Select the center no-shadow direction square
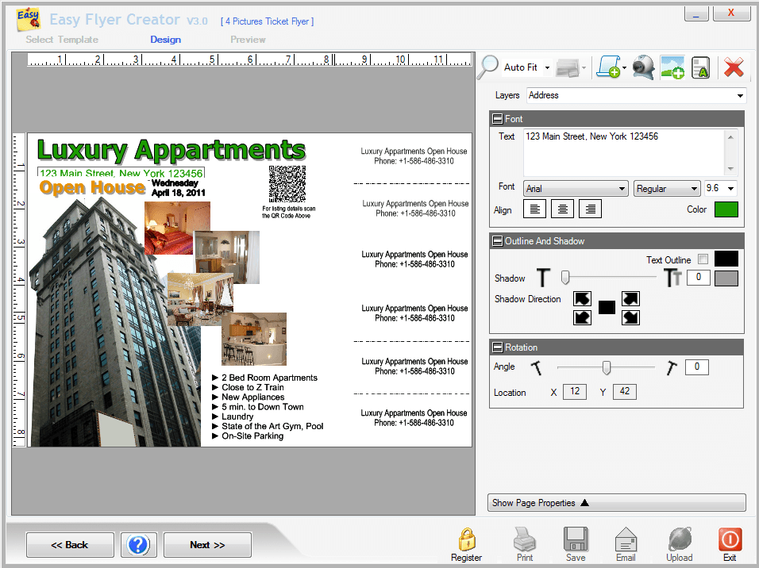The image size is (759, 568). [607, 307]
